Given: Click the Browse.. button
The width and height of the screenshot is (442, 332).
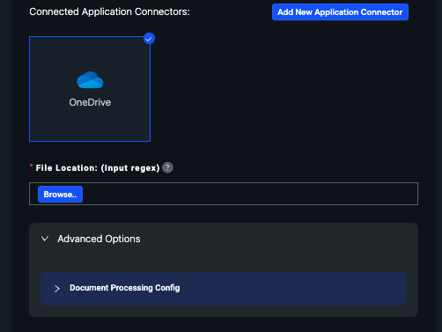Looking at the screenshot, I should [60, 195].
